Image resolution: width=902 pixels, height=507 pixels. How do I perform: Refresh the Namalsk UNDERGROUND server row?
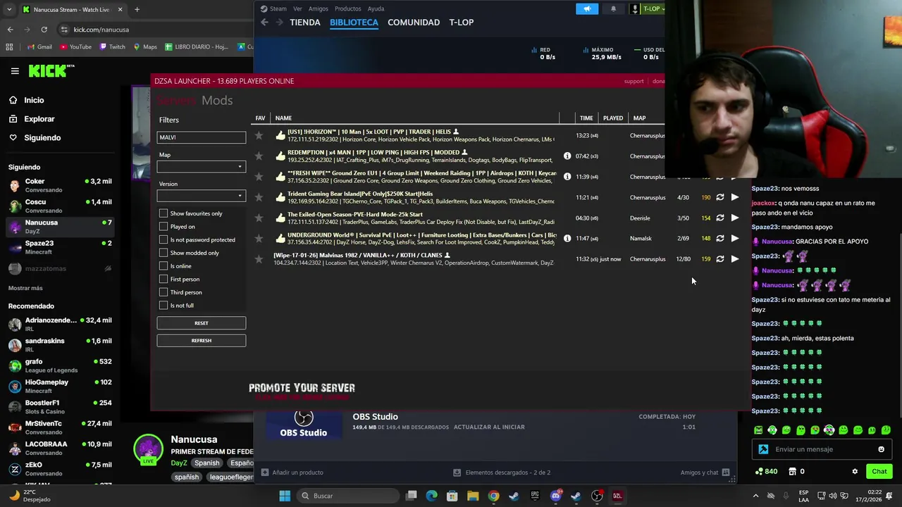(x=720, y=238)
